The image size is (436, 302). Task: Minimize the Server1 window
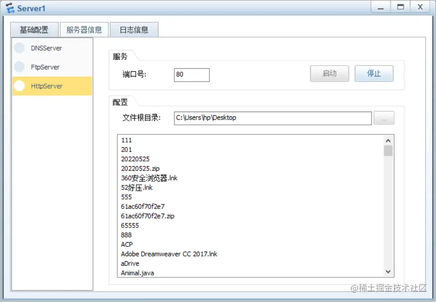tap(380, 7)
